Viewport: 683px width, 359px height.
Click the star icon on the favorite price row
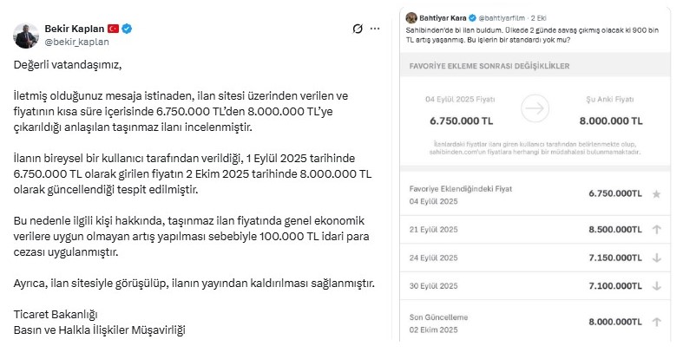tap(655, 195)
